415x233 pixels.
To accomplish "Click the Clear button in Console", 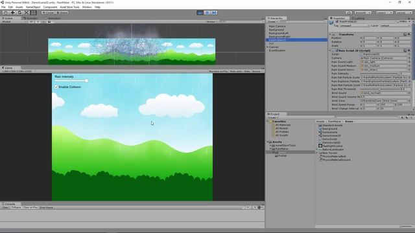I will [5, 208].
